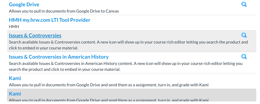Click first description line under Issues & Controversies
The height and width of the screenshot is (104, 260).
(x=128, y=42)
